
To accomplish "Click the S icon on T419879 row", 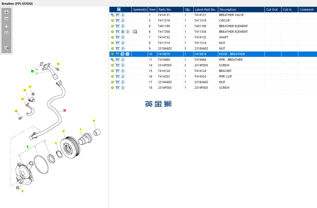I will [123, 54].
